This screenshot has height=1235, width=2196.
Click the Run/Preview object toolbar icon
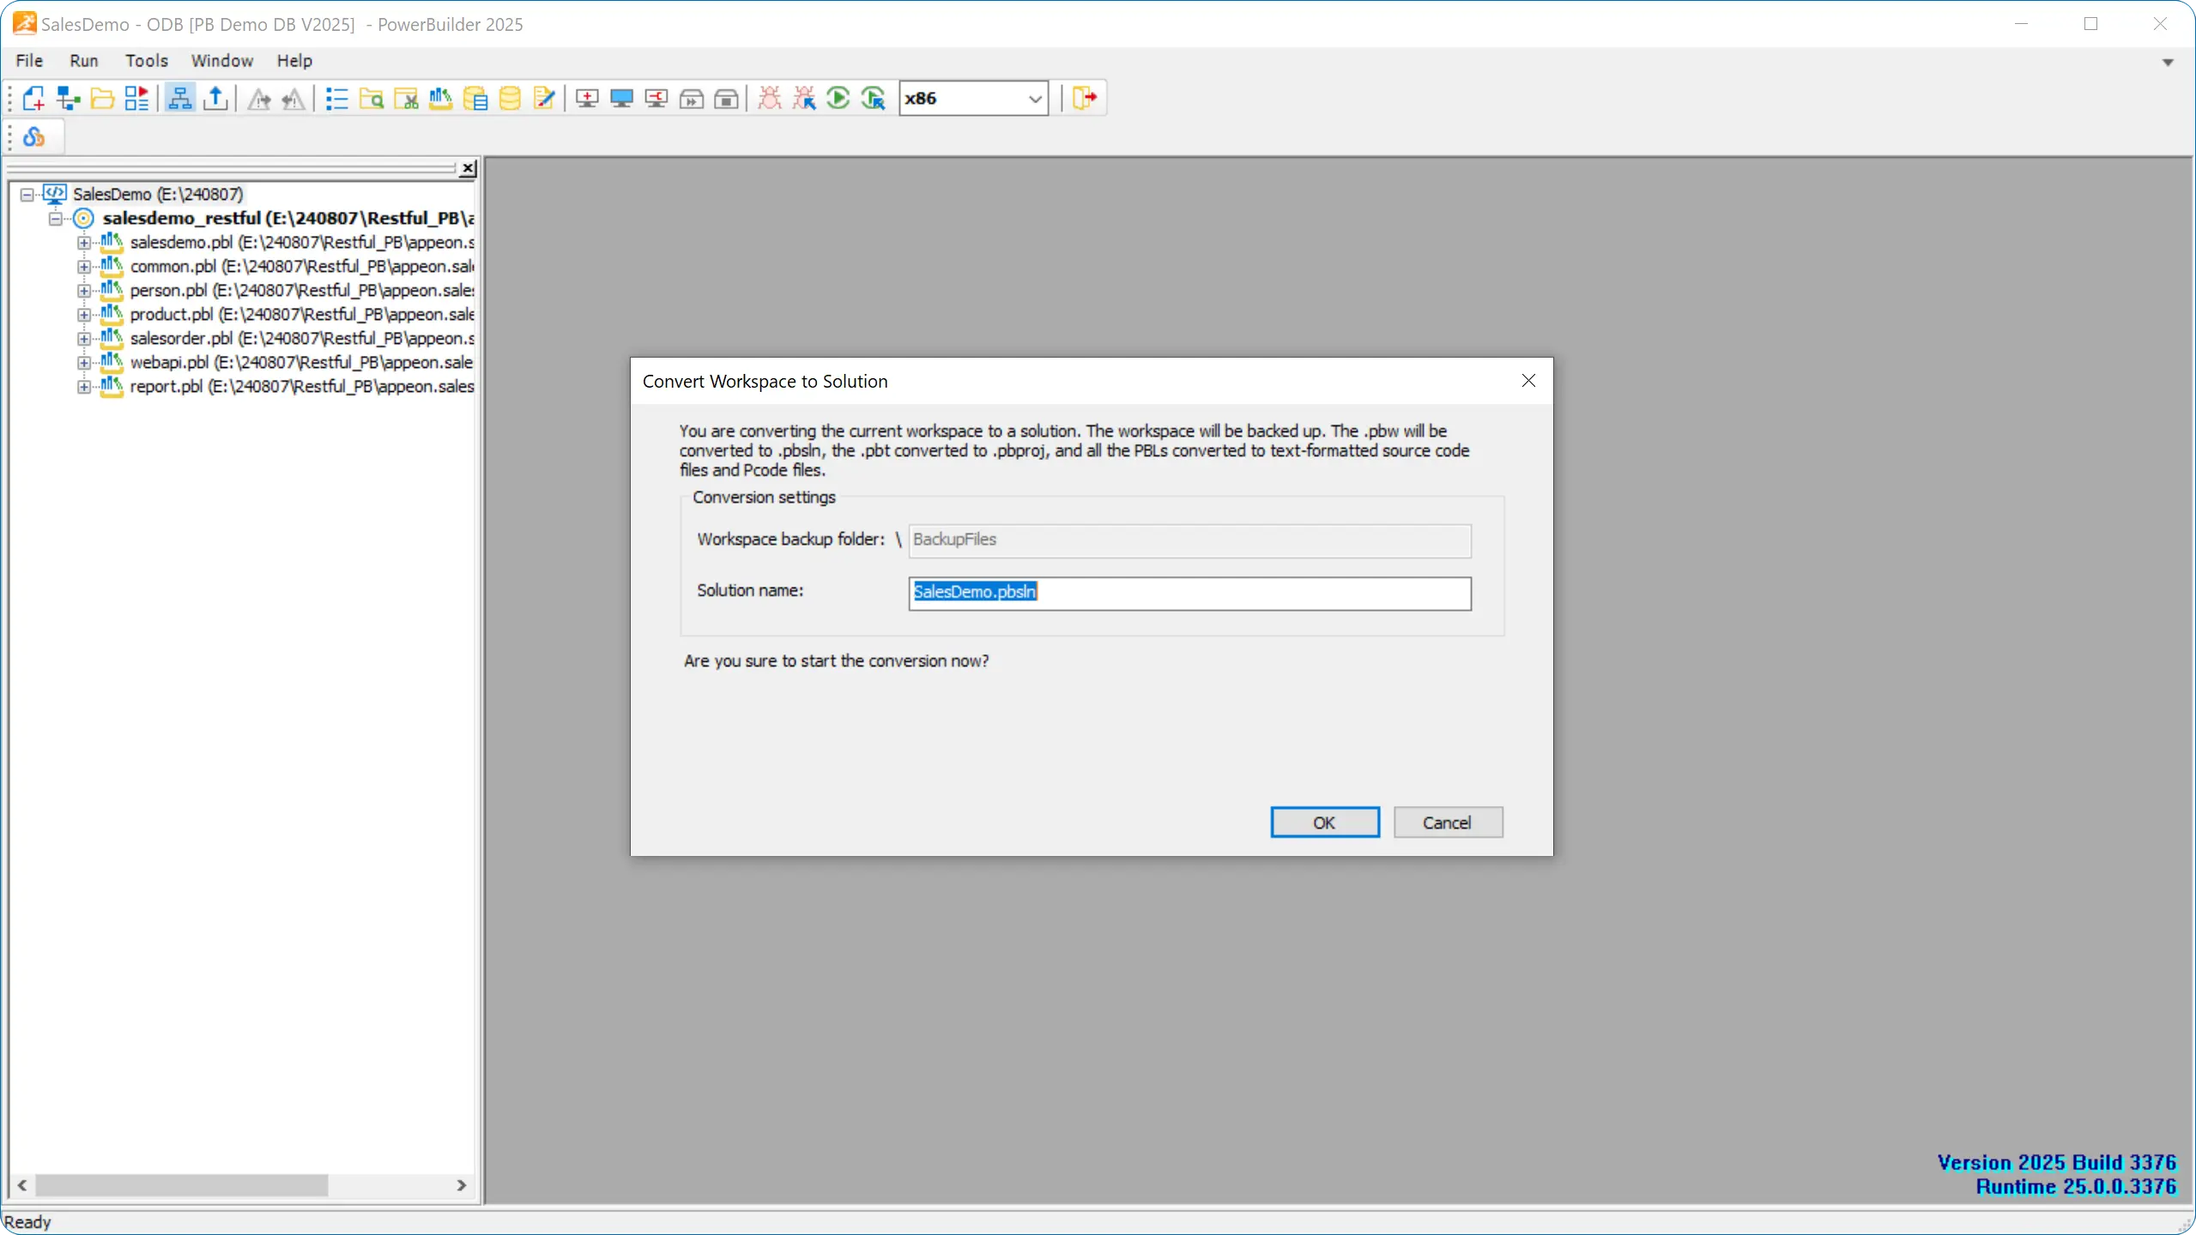click(136, 99)
